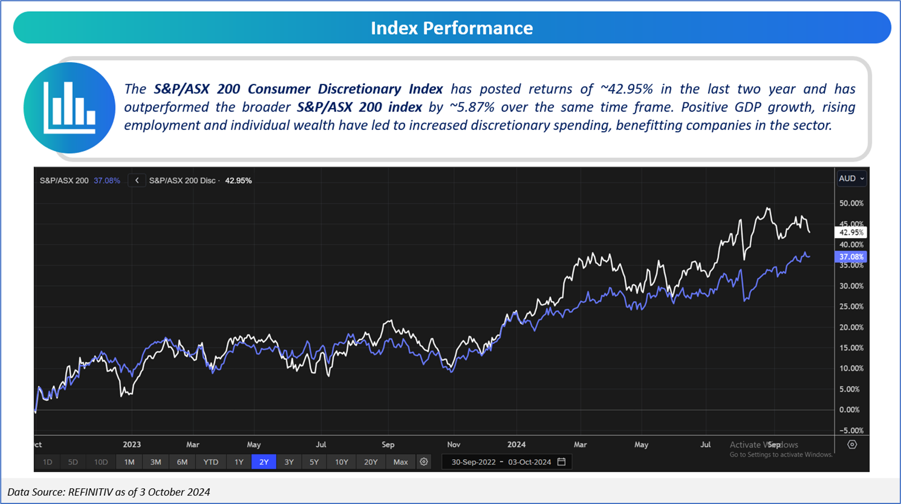Open the AUD currency dropdown
The height and width of the screenshot is (504, 901).
point(852,179)
